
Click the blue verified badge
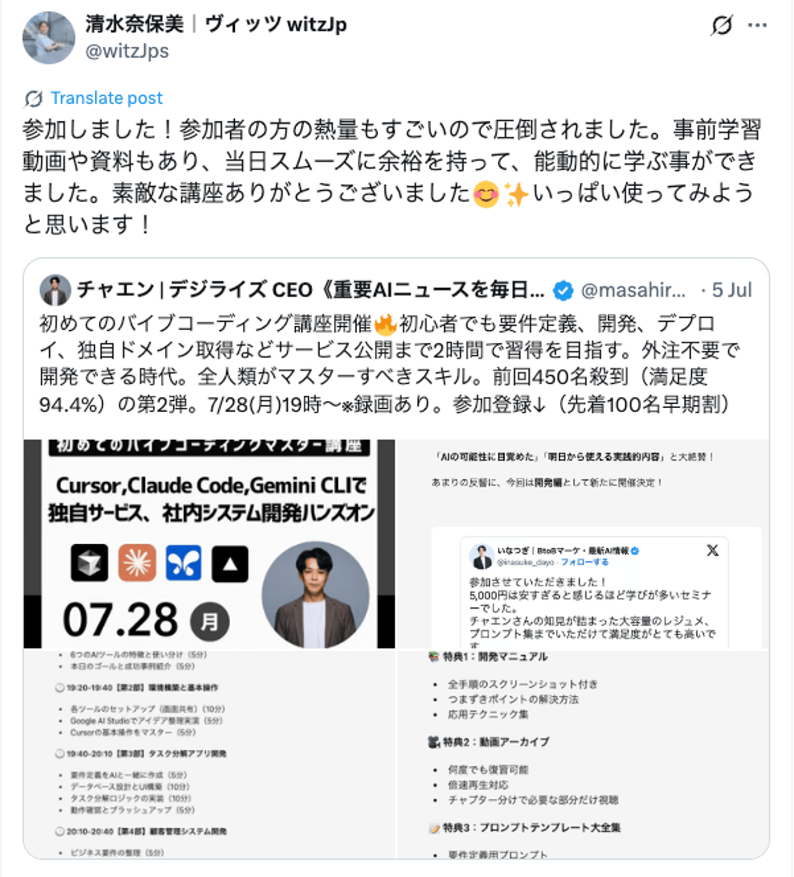point(563,290)
